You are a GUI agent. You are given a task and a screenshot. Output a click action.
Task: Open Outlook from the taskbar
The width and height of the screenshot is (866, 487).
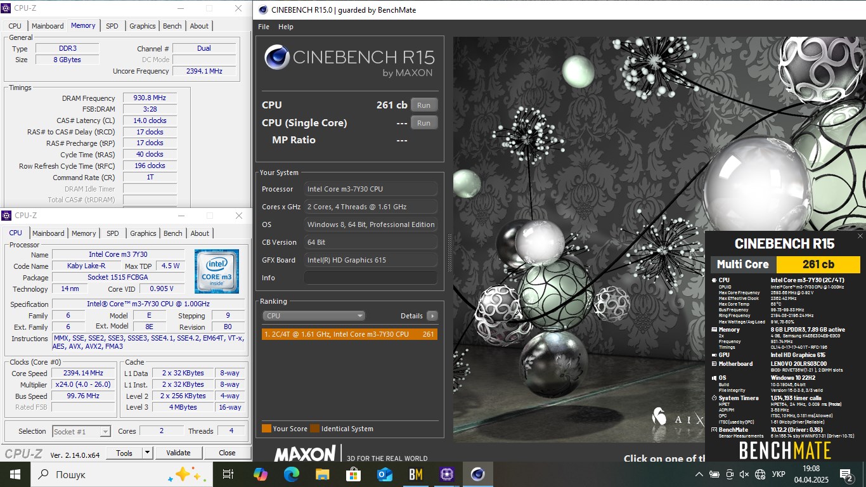point(385,474)
